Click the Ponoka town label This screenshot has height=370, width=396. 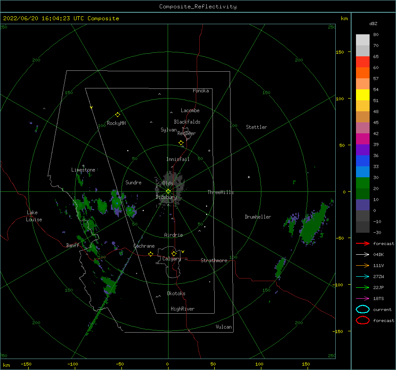pyautogui.click(x=201, y=91)
